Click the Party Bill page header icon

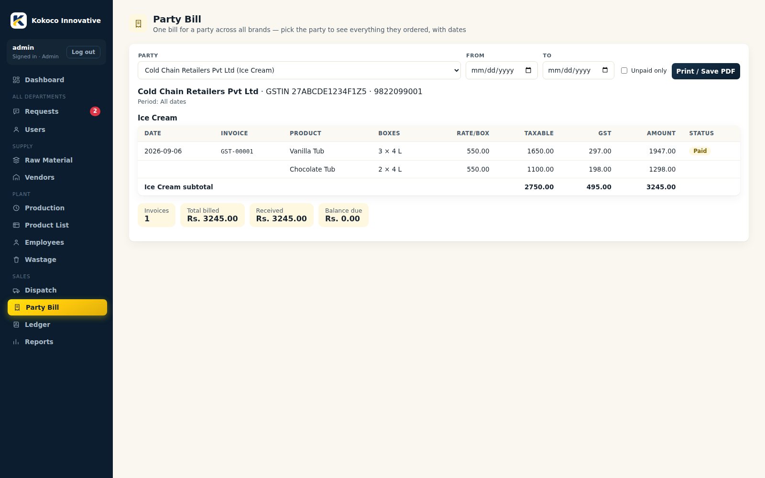(x=138, y=23)
